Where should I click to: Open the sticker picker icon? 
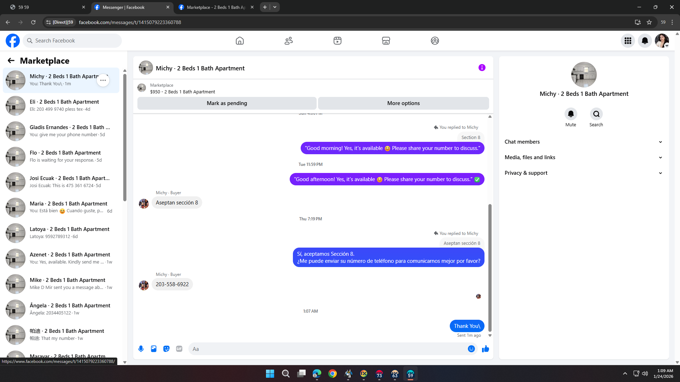pyautogui.click(x=166, y=349)
